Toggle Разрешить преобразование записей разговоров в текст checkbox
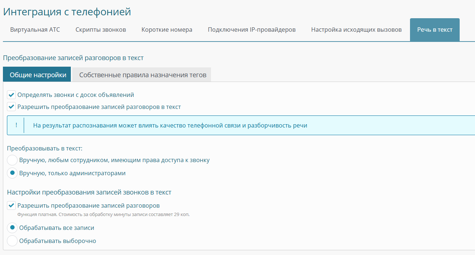Image resolution: width=475 pixels, height=255 pixels. [12, 107]
